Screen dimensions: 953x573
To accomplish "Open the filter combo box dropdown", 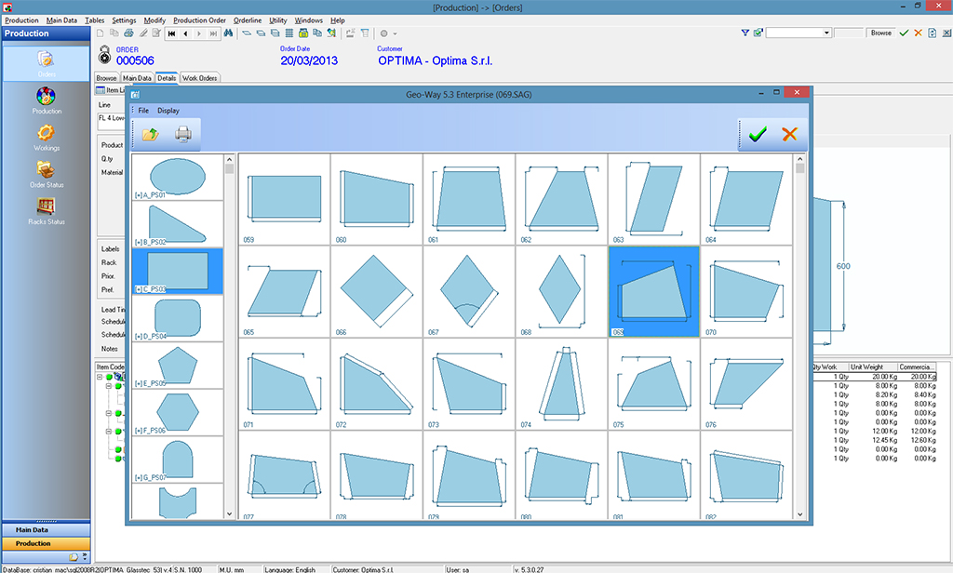I will [x=826, y=33].
